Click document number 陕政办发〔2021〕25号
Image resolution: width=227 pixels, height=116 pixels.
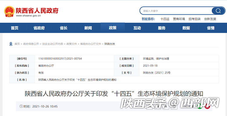157,73
